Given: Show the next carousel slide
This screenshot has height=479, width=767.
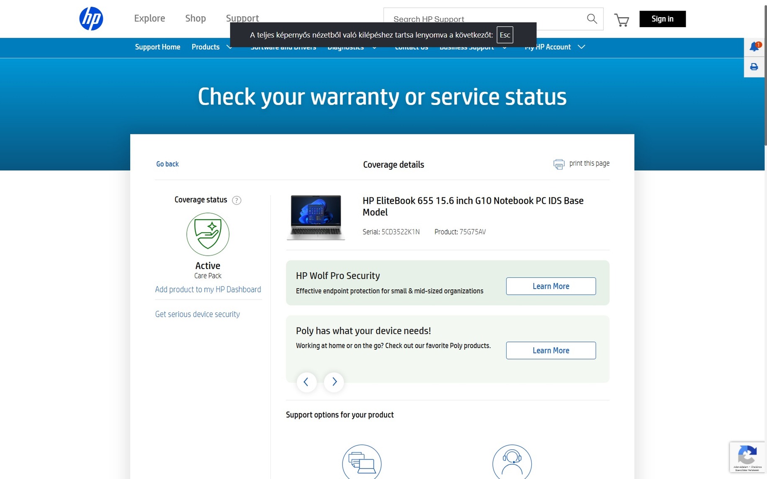Looking at the screenshot, I should (334, 382).
